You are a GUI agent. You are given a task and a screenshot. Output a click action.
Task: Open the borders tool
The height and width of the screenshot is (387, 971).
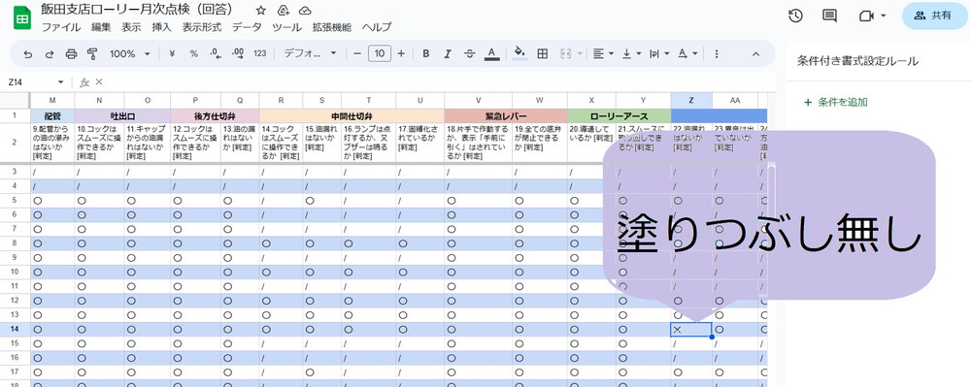pos(543,53)
